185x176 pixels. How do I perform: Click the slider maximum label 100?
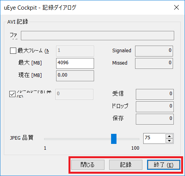pyautogui.click(x=135, y=148)
